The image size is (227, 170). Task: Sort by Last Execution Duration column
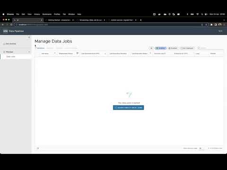pyautogui.click(x=118, y=53)
